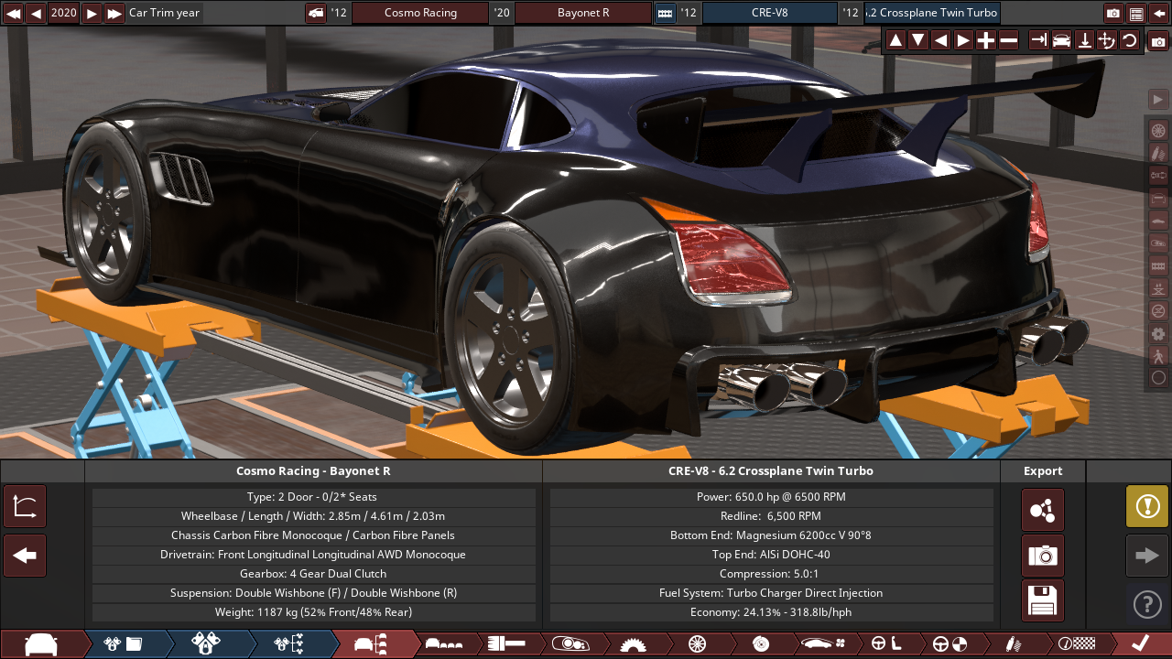Open the graph view on the left
This screenshot has height=659, width=1172.
point(25,506)
